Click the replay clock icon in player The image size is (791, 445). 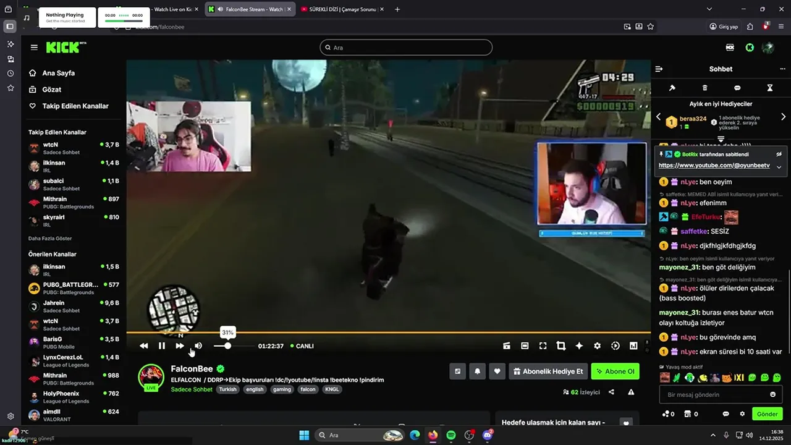[615, 346]
